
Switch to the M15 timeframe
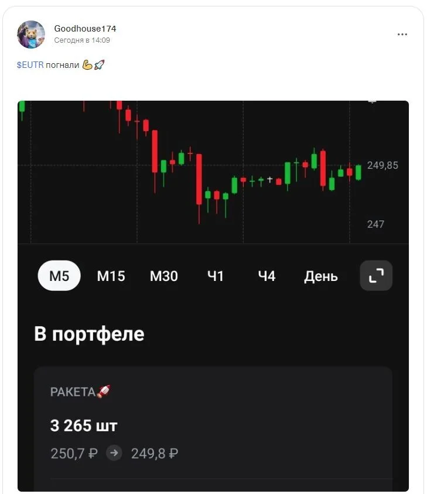pos(111,276)
